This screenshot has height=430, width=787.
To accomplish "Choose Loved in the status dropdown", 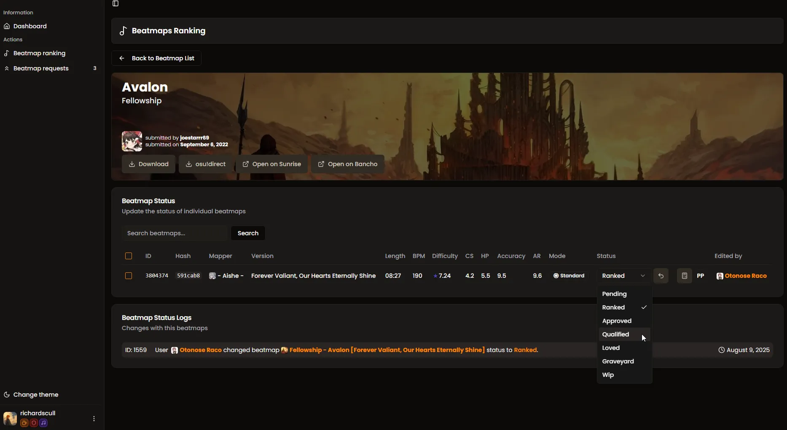I will (611, 348).
